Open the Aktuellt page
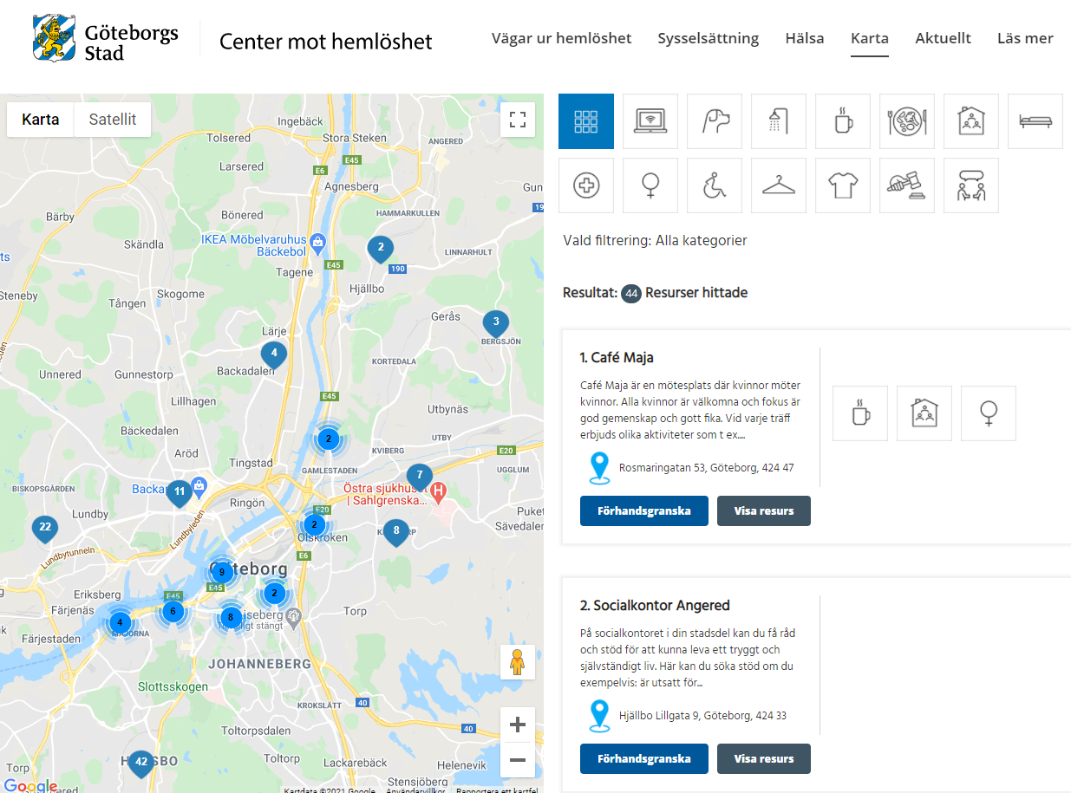The height and width of the screenshot is (793, 1071). tap(944, 38)
